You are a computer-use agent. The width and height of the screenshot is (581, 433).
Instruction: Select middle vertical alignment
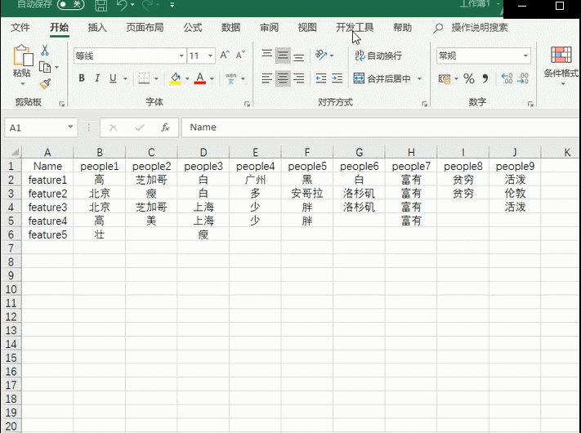(x=283, y=56)
